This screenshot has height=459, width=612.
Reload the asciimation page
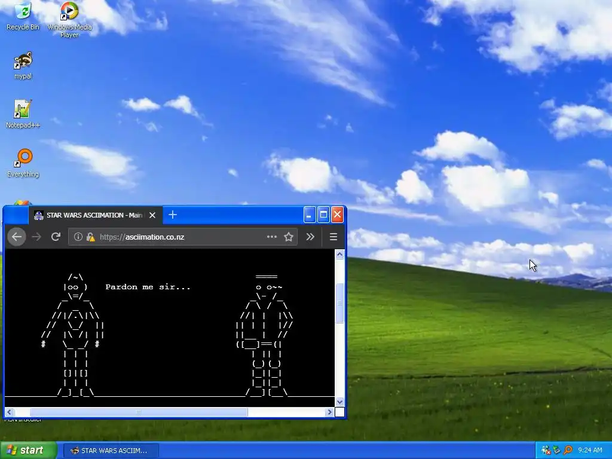point(56,237)
